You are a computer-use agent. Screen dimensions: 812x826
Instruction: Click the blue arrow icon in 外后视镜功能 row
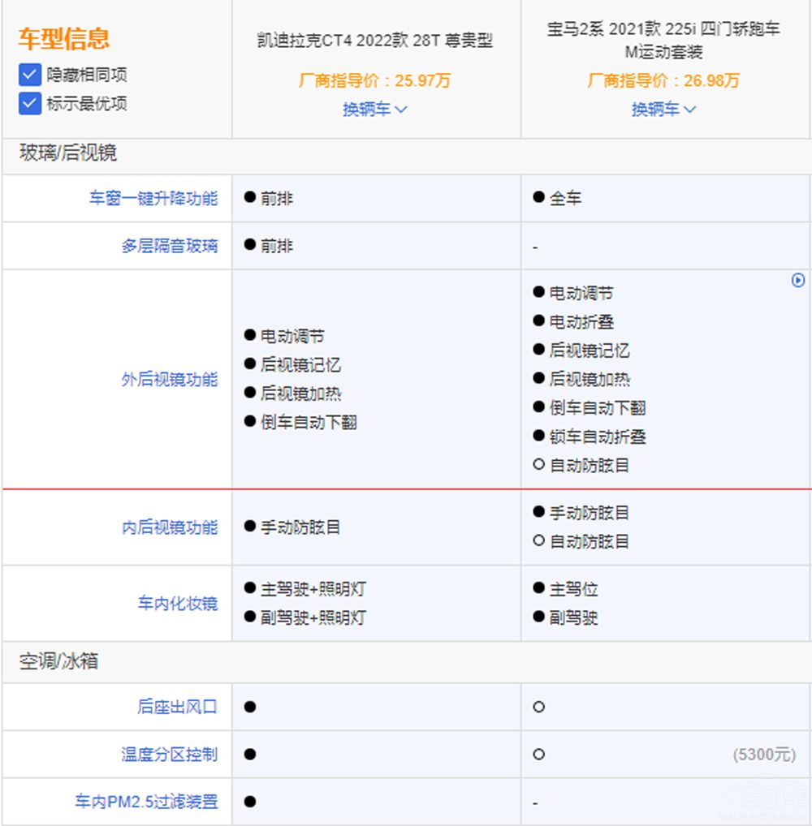point(797,280)
